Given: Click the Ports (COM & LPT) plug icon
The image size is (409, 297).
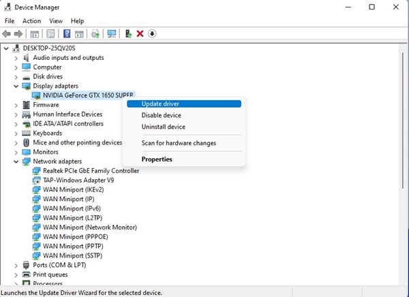Looking at the screenshot, I should 26,265.
